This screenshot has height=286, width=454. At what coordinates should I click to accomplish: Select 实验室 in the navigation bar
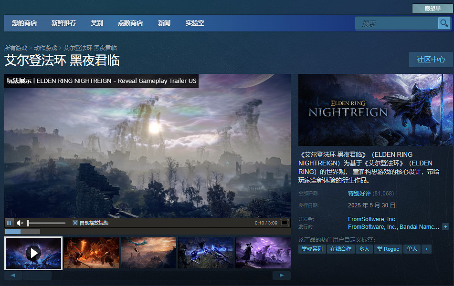194,23
